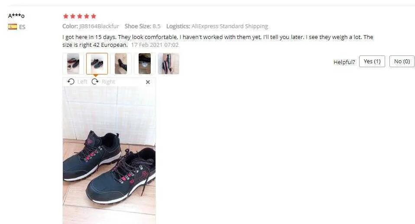415x224 pixels.
Task: Select the second highlighted shoe thumbnail
Action: point(97,64)
